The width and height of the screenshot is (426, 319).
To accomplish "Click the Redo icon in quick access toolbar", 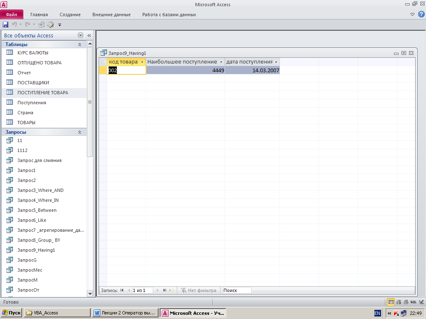I will [27, 25].
